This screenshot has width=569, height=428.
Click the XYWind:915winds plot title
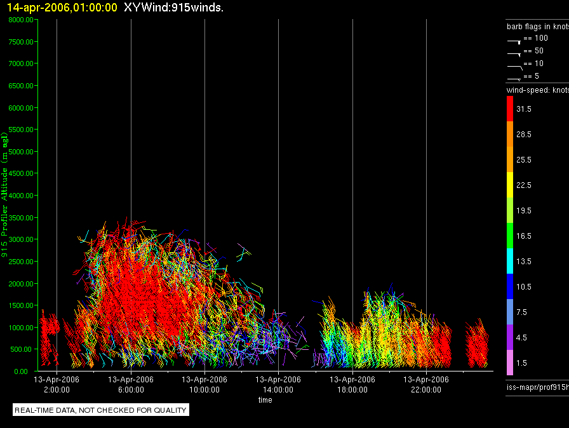173,8
